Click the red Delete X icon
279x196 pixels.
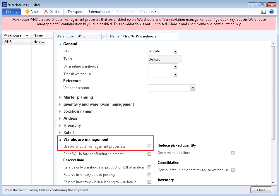click(x=46, y=12)
